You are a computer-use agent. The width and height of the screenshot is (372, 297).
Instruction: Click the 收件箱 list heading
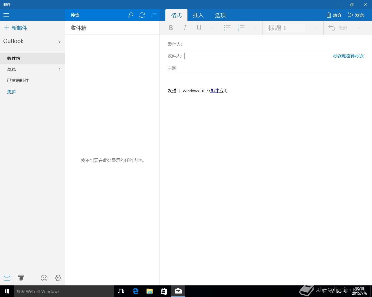click(78, 28)
